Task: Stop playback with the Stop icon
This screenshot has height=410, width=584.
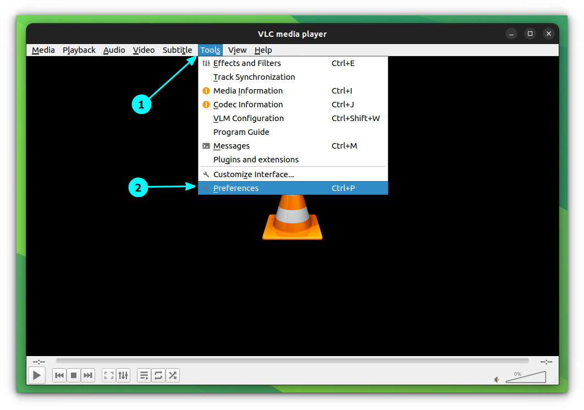Action: point(74,375)
